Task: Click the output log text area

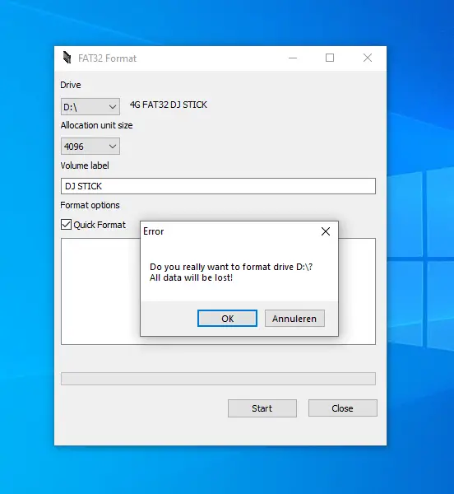Action: click(100, 291)
